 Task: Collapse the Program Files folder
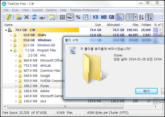[x=11, y=50]
